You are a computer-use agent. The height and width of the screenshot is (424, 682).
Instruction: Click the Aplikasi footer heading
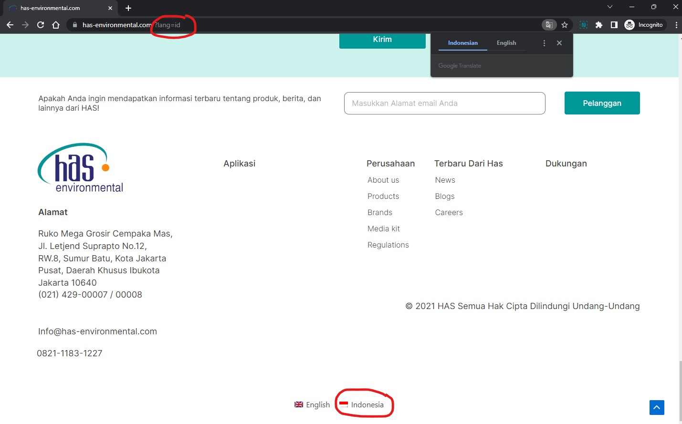240,164
